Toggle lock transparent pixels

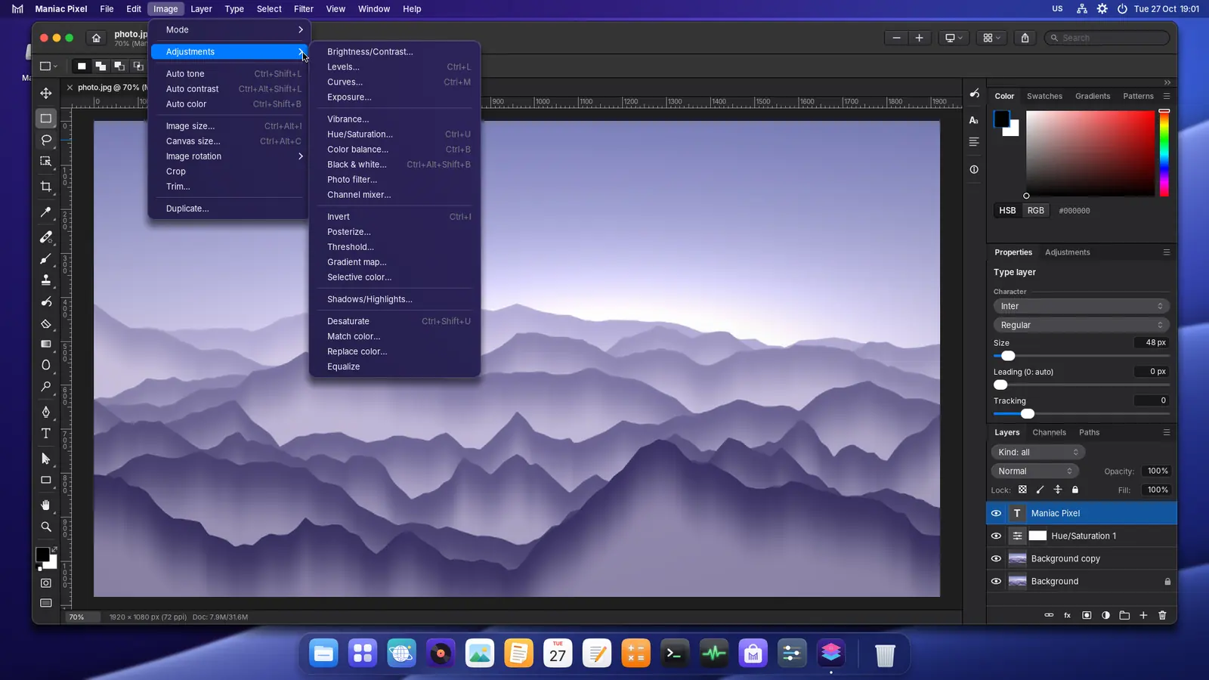click(1022, 490)
